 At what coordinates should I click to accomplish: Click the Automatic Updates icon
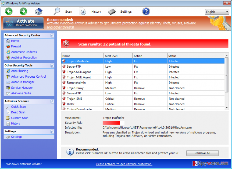coord(8,52)
